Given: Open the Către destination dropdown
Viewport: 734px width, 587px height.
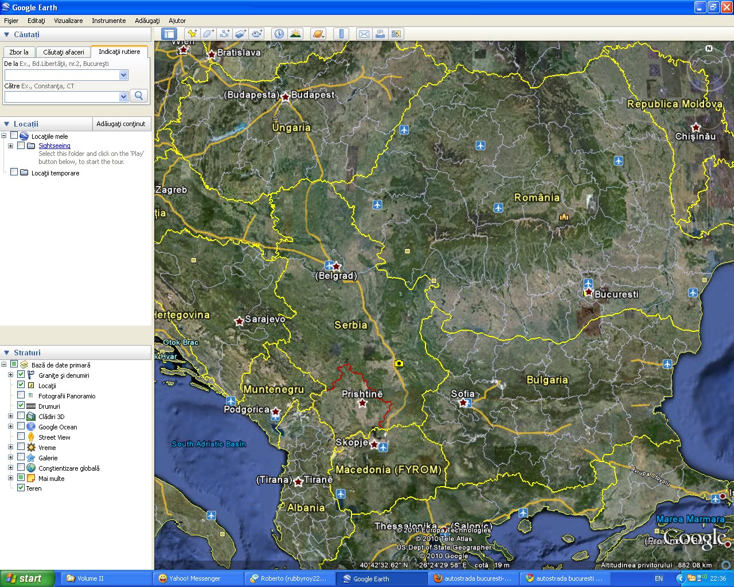Looking at the screenshot, I should (x=123, y=97).
